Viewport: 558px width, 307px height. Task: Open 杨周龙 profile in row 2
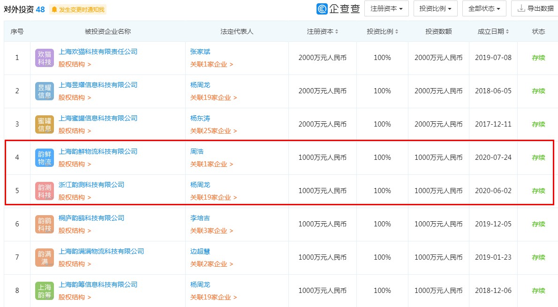(x=200, y=85)
